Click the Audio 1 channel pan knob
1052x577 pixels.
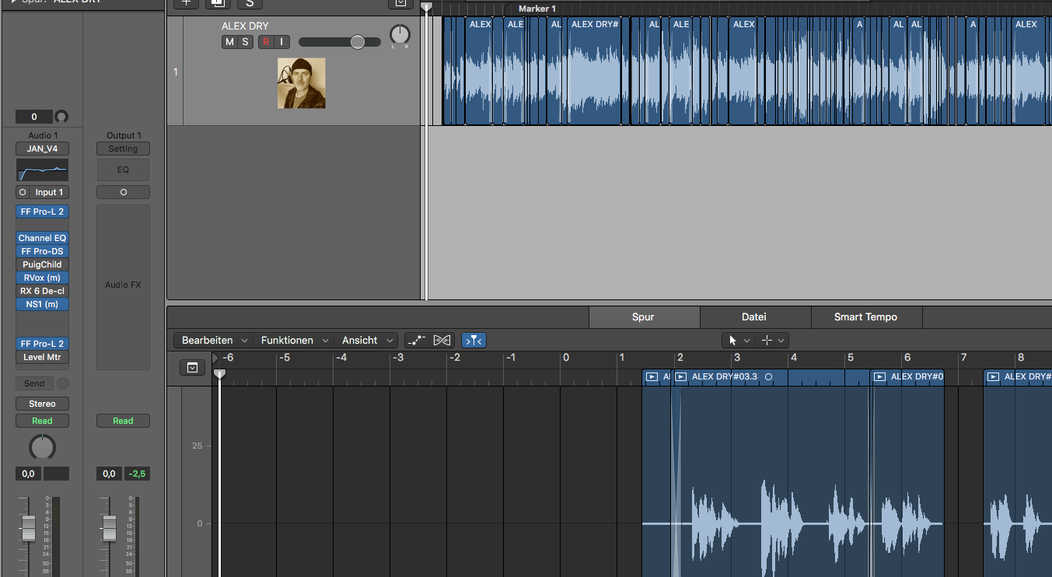tap(42, 447)
